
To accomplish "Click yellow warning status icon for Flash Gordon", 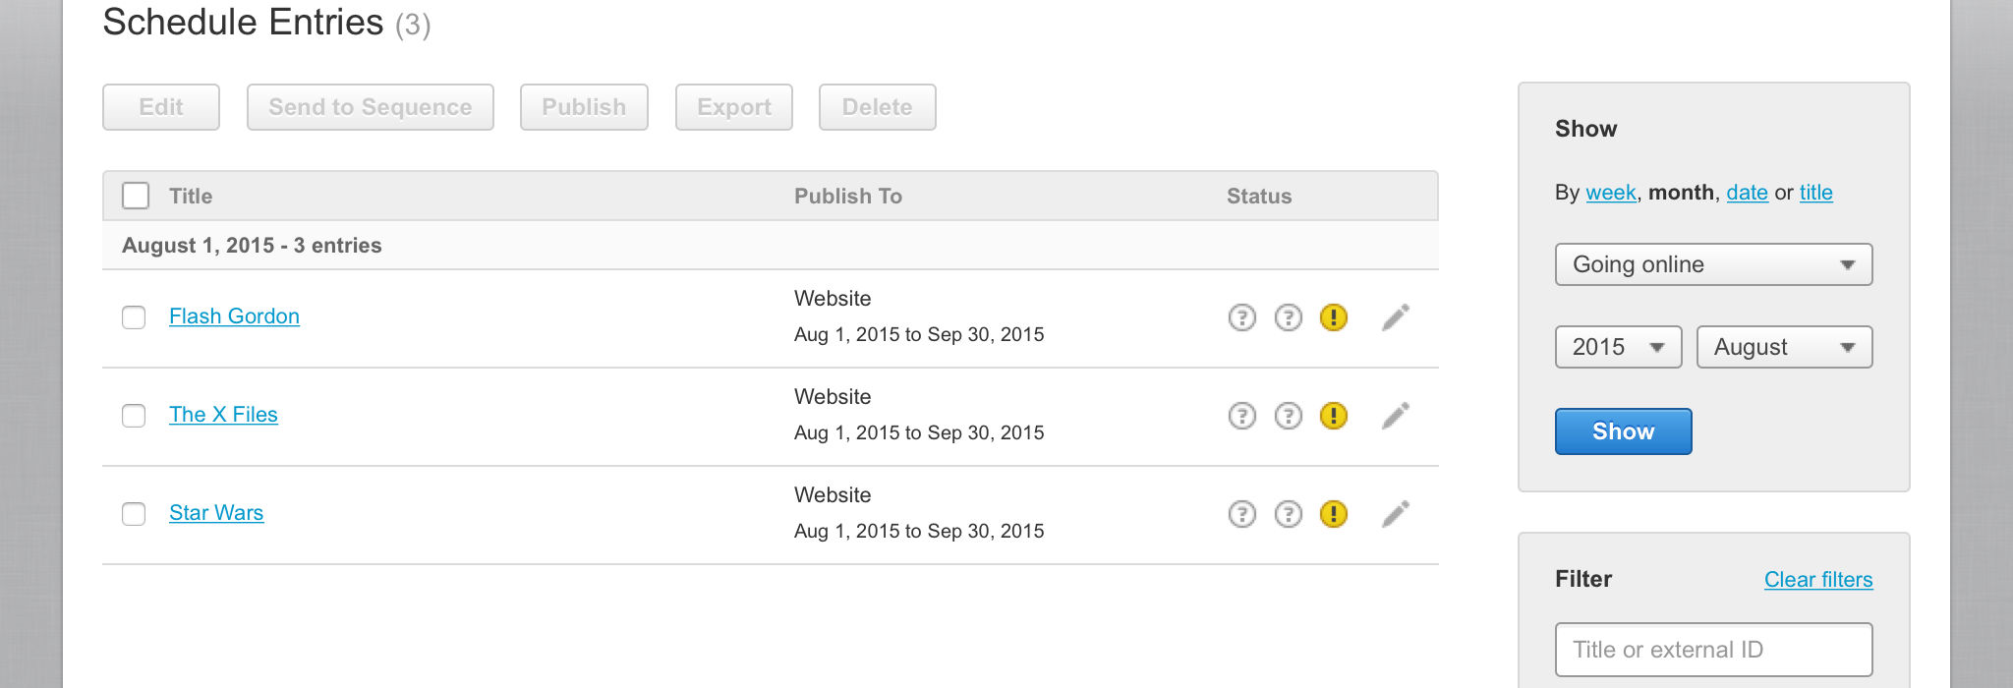I will pos(1334,317).
